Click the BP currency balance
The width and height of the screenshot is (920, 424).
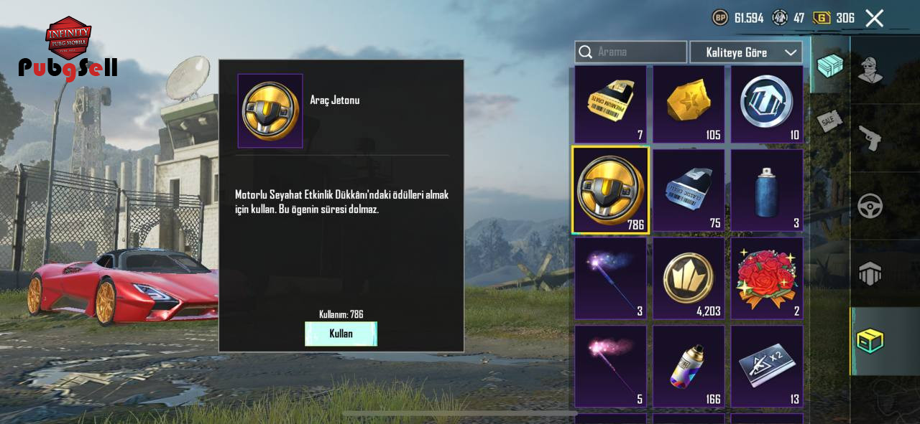point(738,18)
